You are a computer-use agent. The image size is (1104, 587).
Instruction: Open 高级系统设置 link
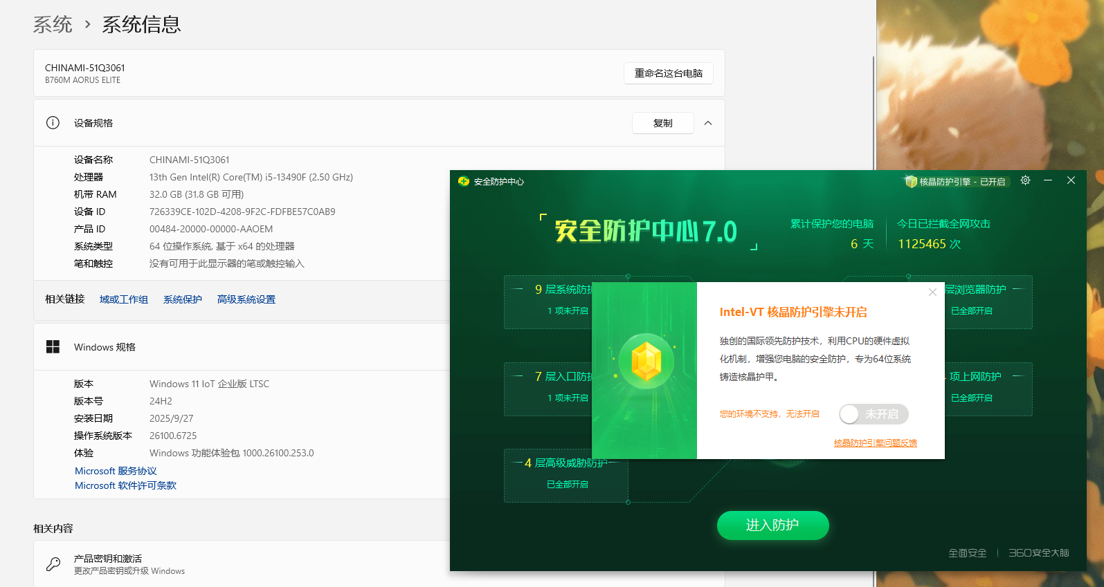click(246, 299)
